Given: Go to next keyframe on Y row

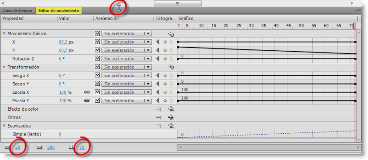Looking at the screenshot, I should coord(172,50).
